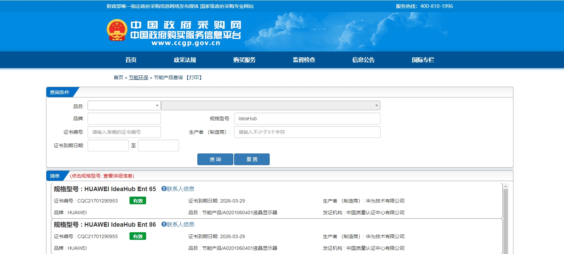Focus the 证书编号 input field
The image size is (564, 254).
pos(124,132)
